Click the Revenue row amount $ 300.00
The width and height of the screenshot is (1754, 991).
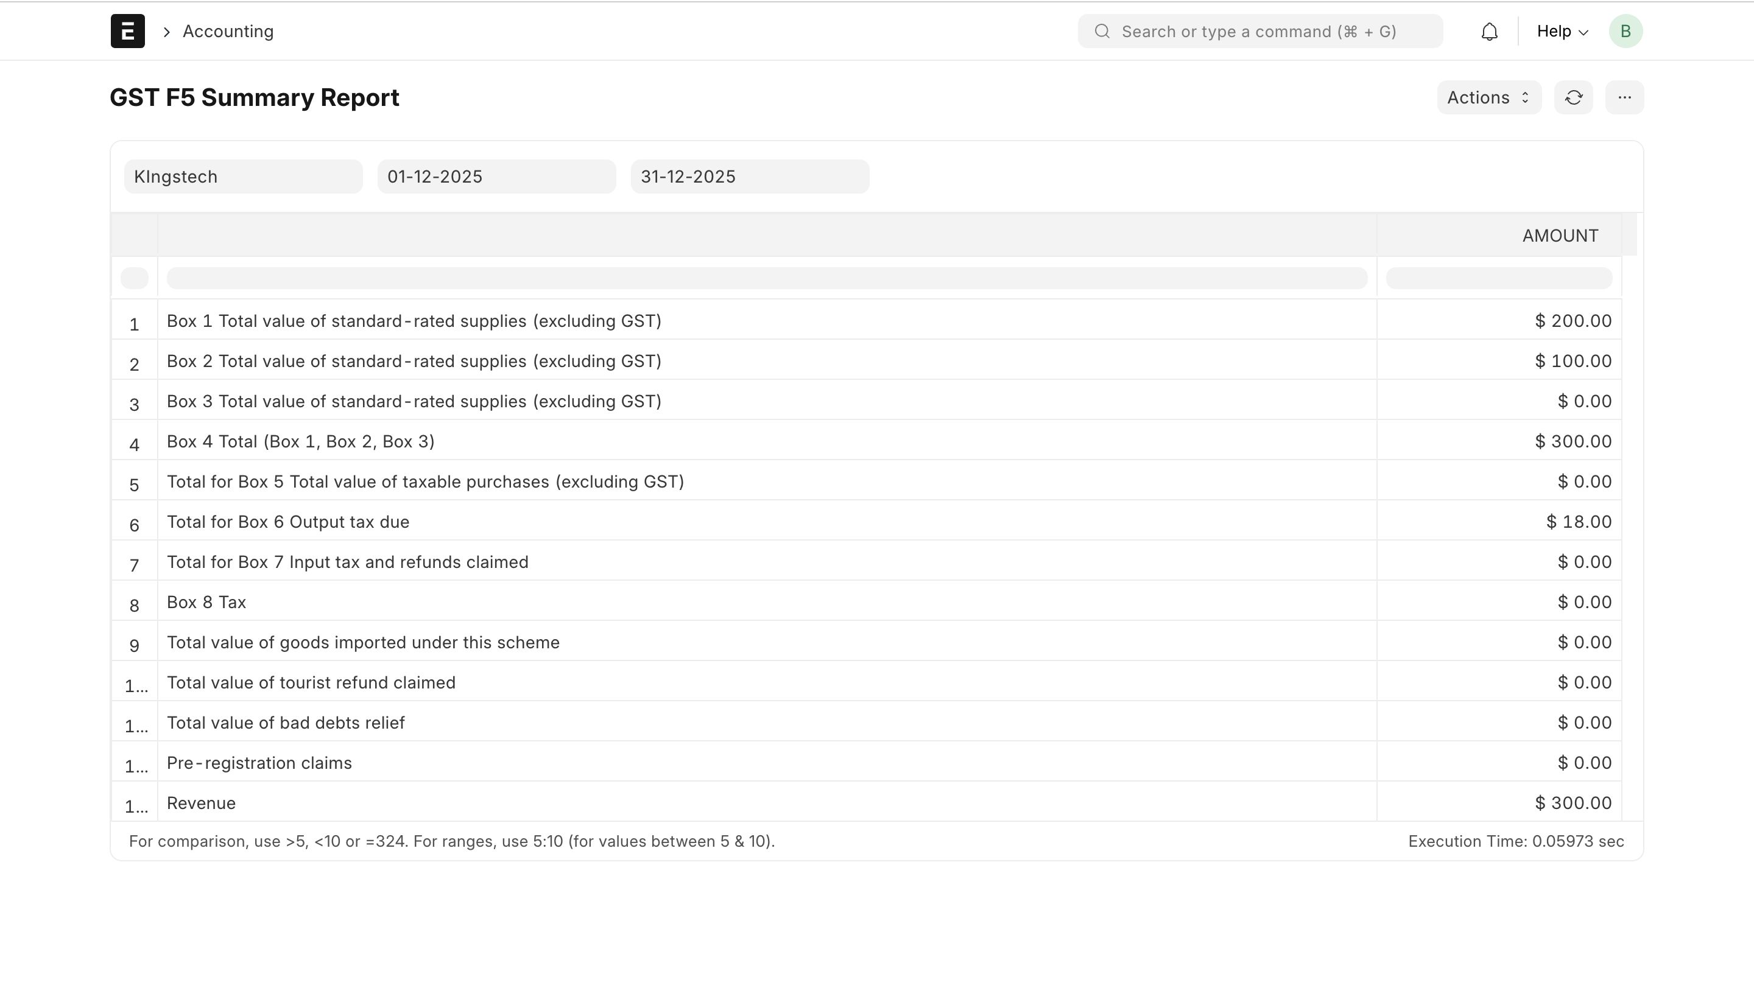[x=1572, y=803]
